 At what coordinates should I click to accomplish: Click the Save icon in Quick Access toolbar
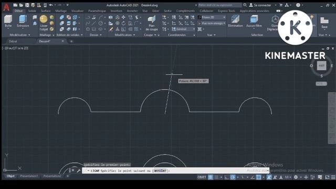27,5
